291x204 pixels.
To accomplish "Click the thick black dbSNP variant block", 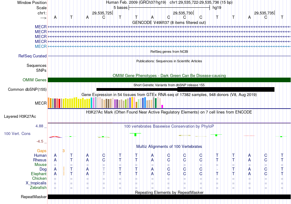I will 226,89.
